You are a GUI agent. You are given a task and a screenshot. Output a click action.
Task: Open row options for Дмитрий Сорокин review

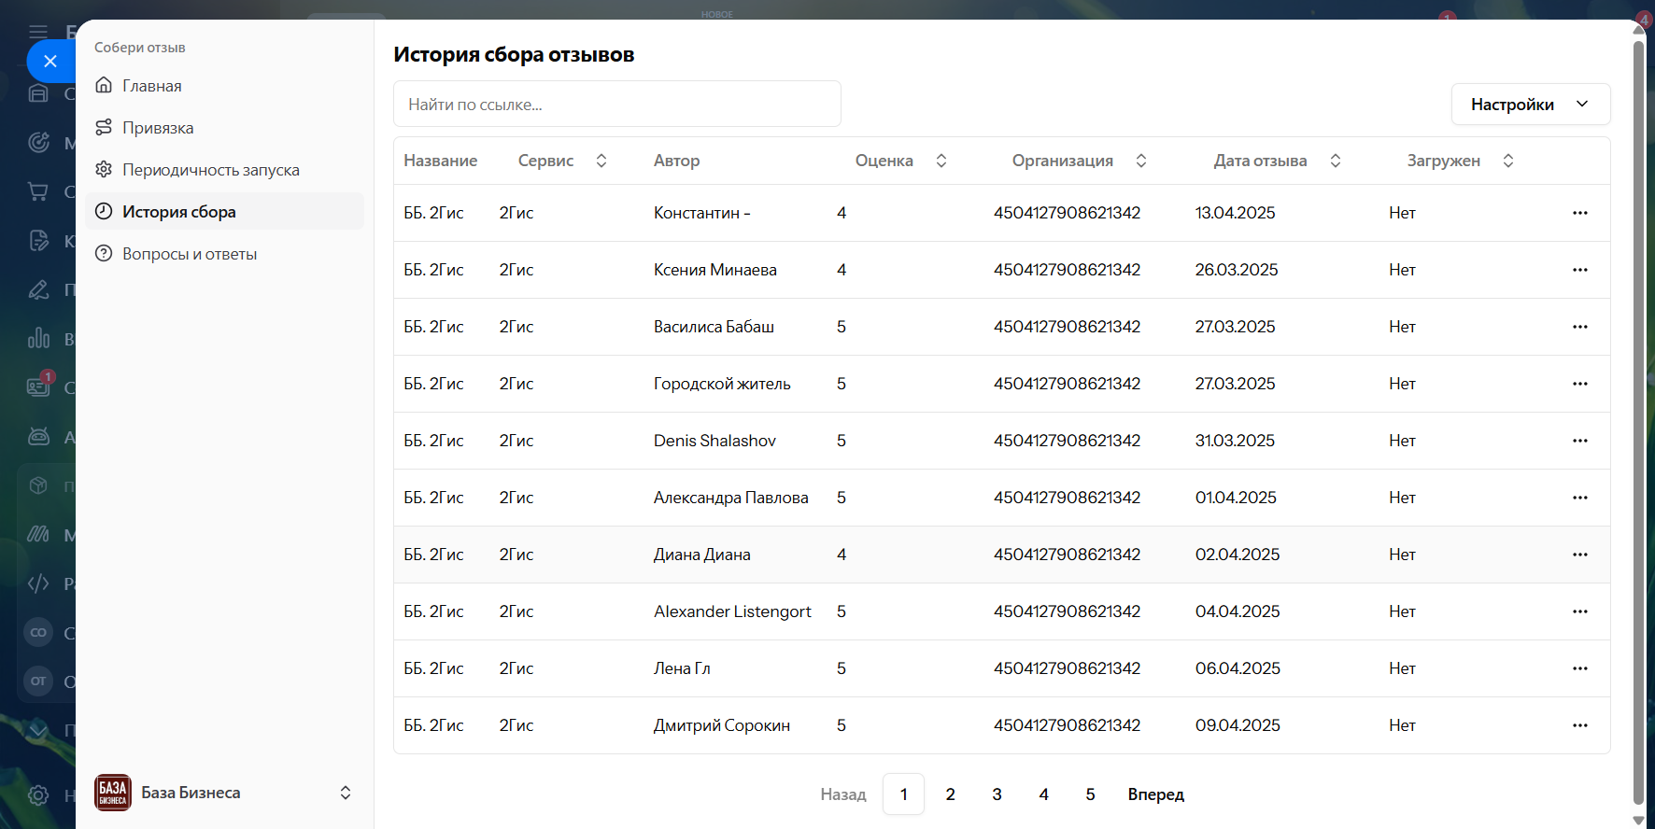[x=1580, y=725]
